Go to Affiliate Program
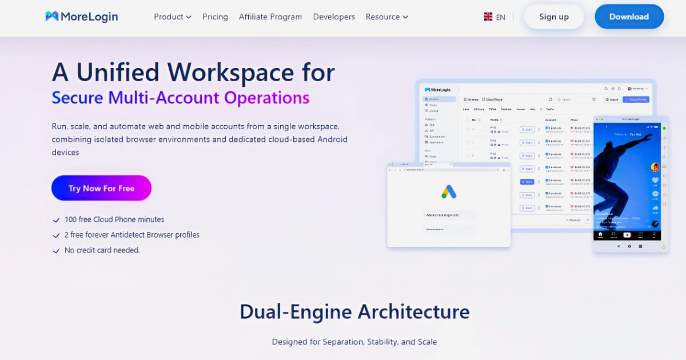 270,17
